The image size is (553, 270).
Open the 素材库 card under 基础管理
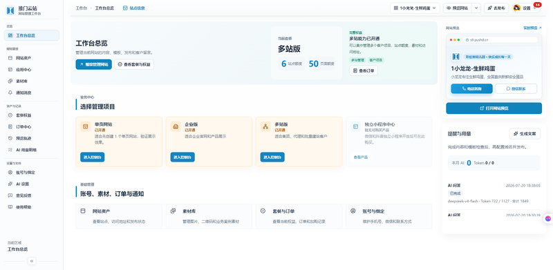[209, 216]
